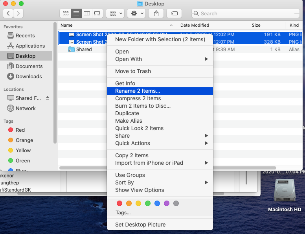Screen dimensions: 305x234
Task: Apply the red tag color dot
Action: click(x=119, y=203)
